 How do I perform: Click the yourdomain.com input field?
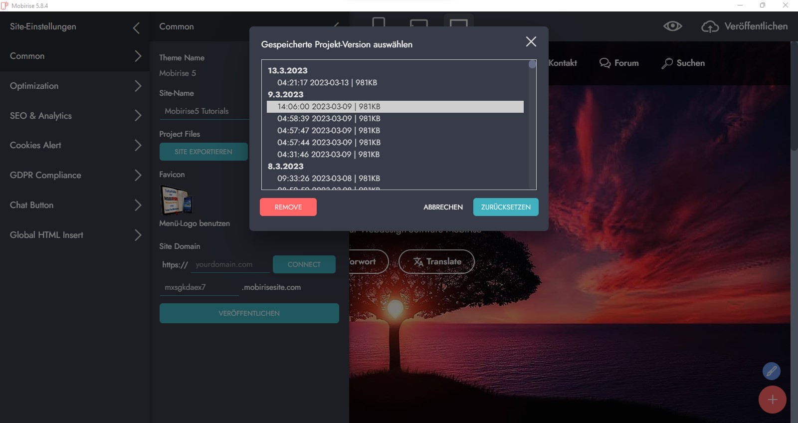coord(230,264)
